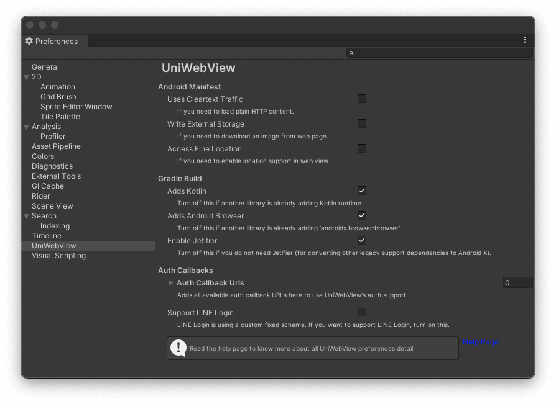Select Profiler preferences
This screenshot has width=556, height=404.
53,136
